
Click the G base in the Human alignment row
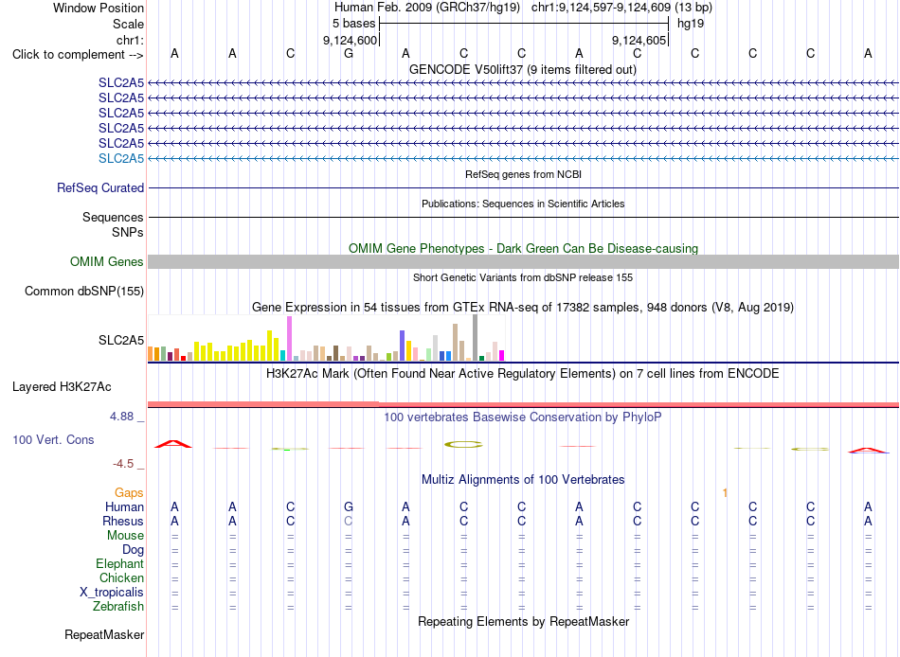[349, 506]
